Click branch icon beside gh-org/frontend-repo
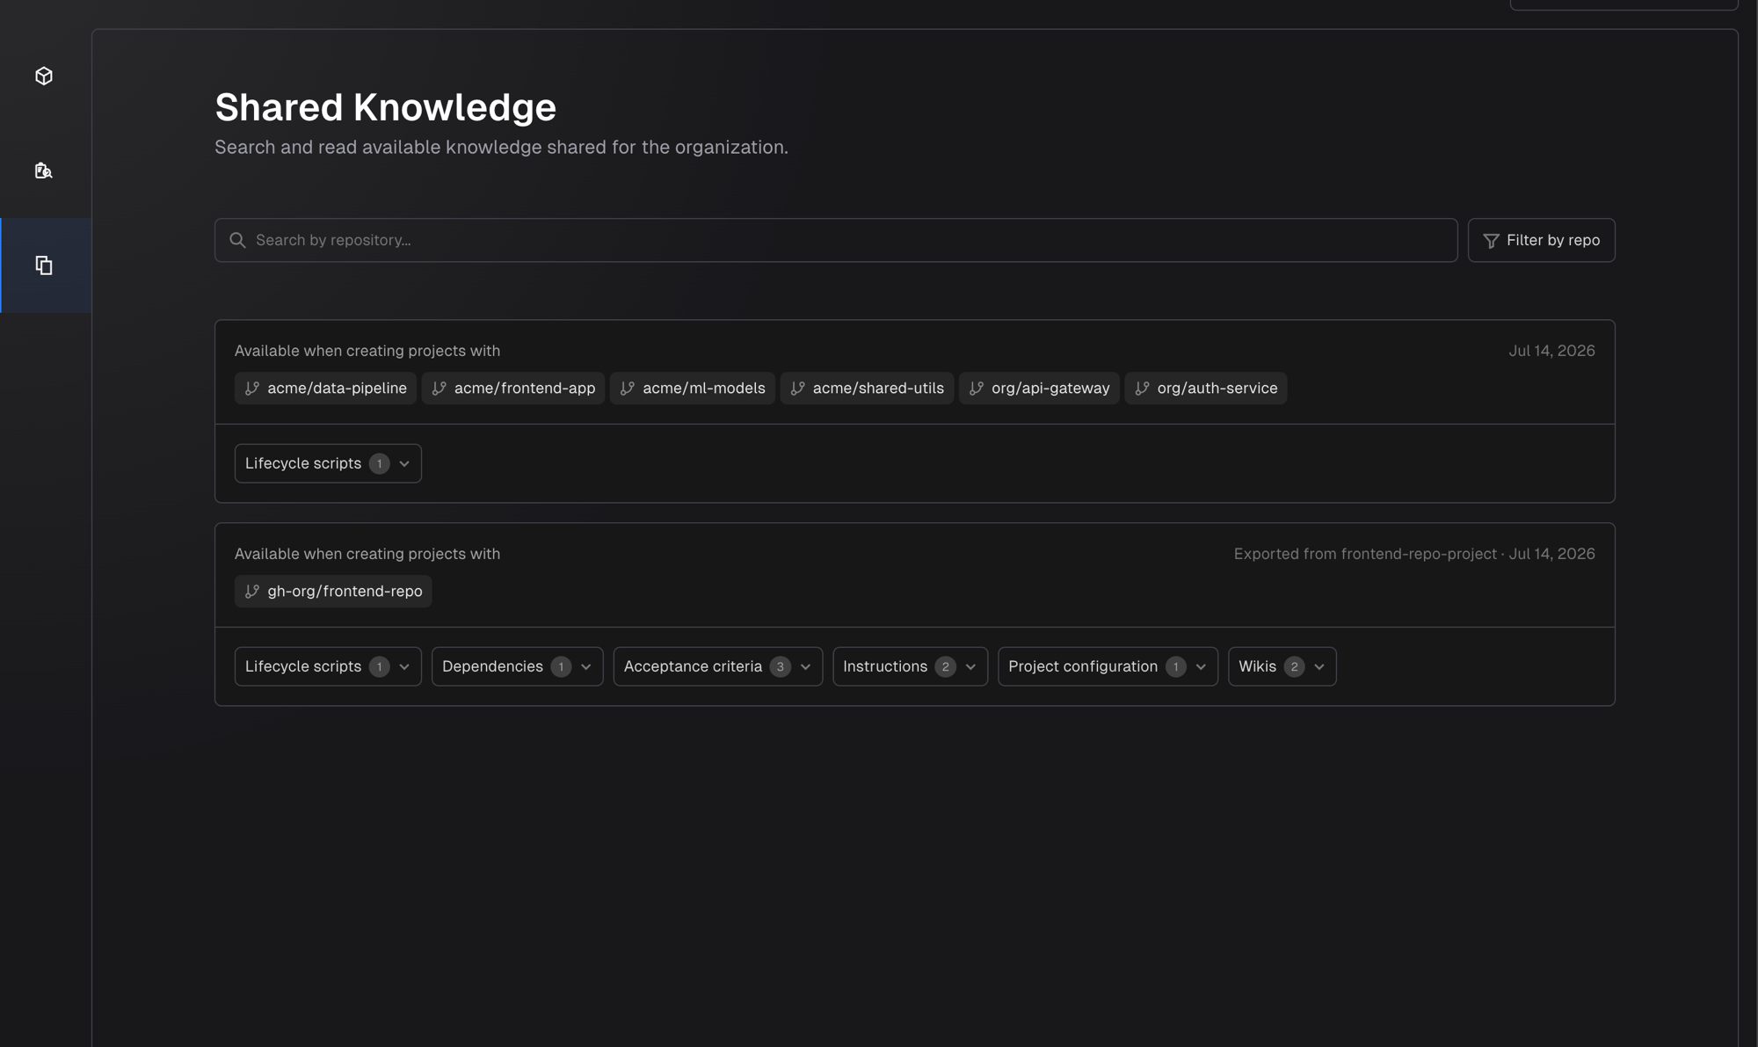This screenshot has width=1758, height=1047. tap(252, 592)
